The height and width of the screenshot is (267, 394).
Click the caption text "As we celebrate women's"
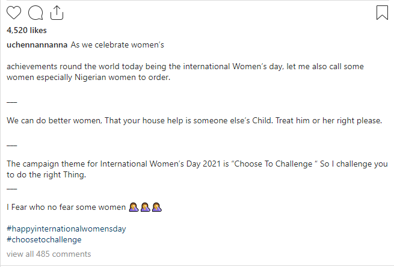point(117,44)
